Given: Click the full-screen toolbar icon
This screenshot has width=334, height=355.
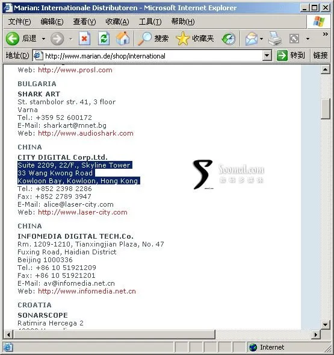Looking at the screenshot, I should 294,39.
